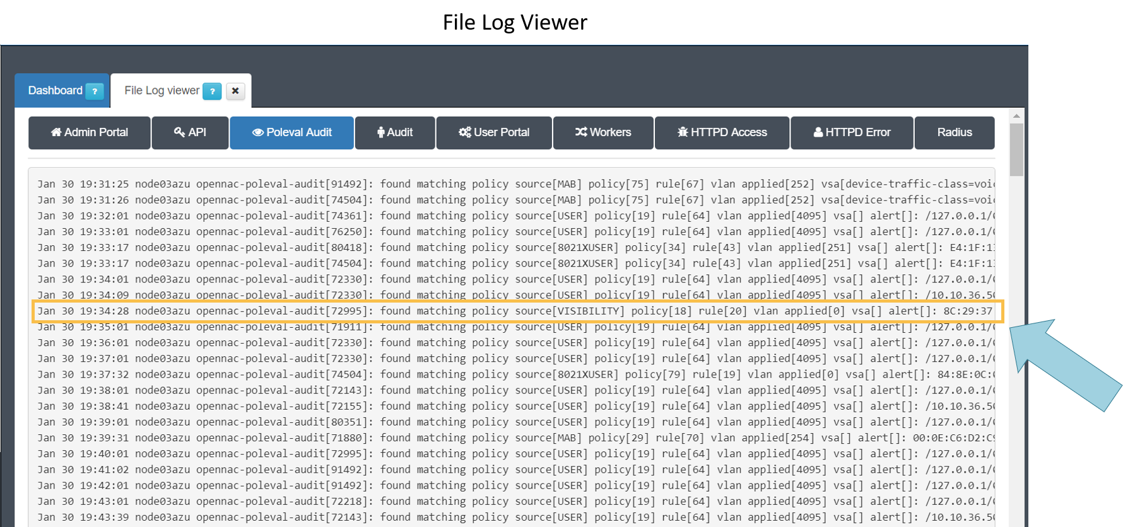Click the scrollbar up arrow
The width and height of the screenshot is (1123, 527).
pyautogui.click(x=1016, y=116)
